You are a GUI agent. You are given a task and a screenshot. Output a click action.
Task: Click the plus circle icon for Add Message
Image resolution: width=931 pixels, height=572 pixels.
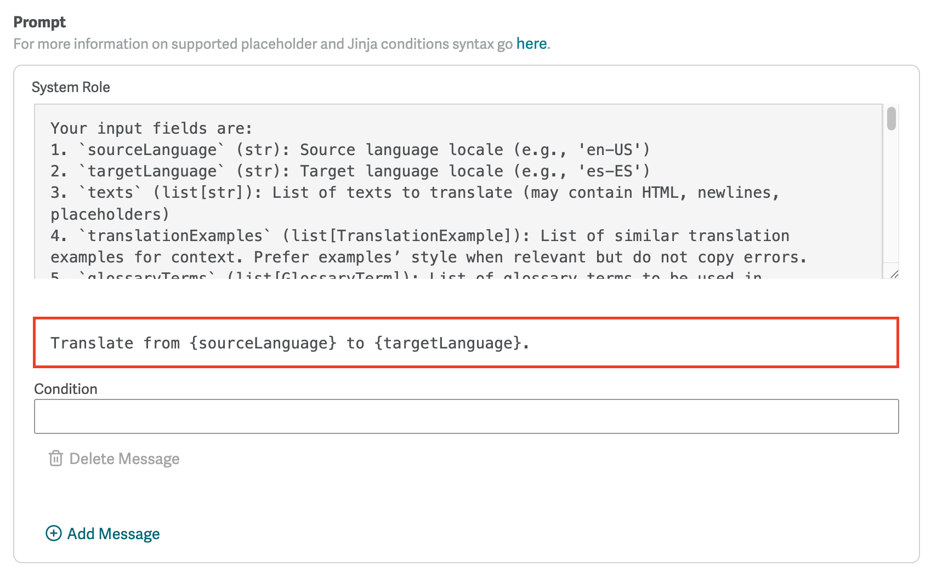point(53,533)
